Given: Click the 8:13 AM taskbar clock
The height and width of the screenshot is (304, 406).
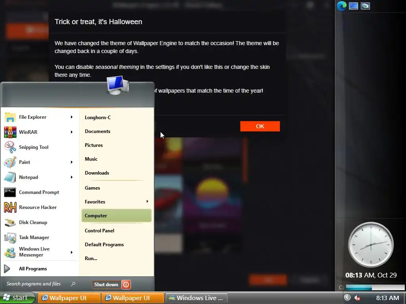Looking at the screenshot, I should [388, 298].
